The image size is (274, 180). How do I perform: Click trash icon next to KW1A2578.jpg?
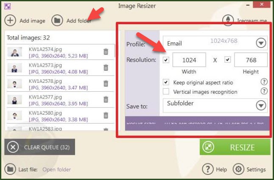pyautogui.click(x=106, y=84)
